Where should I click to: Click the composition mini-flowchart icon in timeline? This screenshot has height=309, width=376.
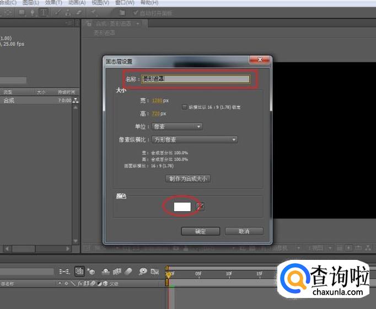[65, 271]
